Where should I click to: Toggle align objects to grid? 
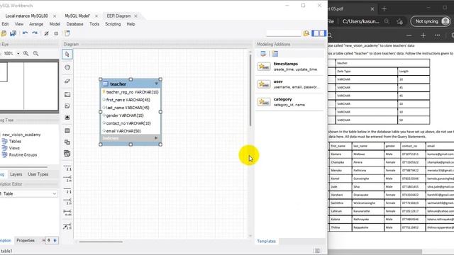(56, 33)
